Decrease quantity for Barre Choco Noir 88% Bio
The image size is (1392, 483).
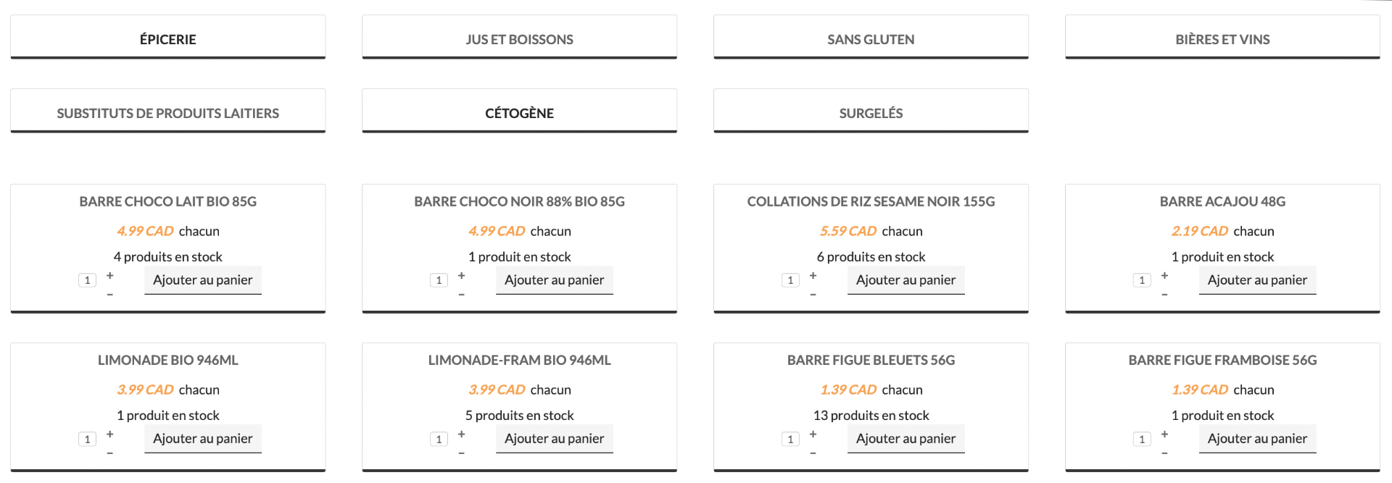coord(462,295)
